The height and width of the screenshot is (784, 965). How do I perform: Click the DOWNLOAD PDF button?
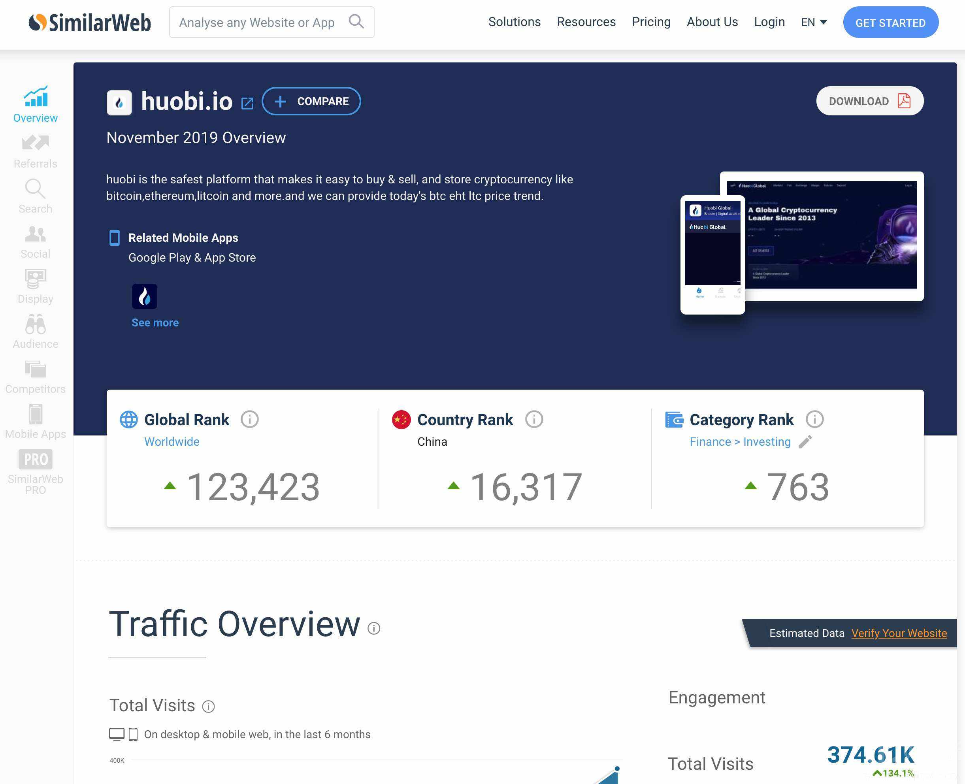[870, 101]
